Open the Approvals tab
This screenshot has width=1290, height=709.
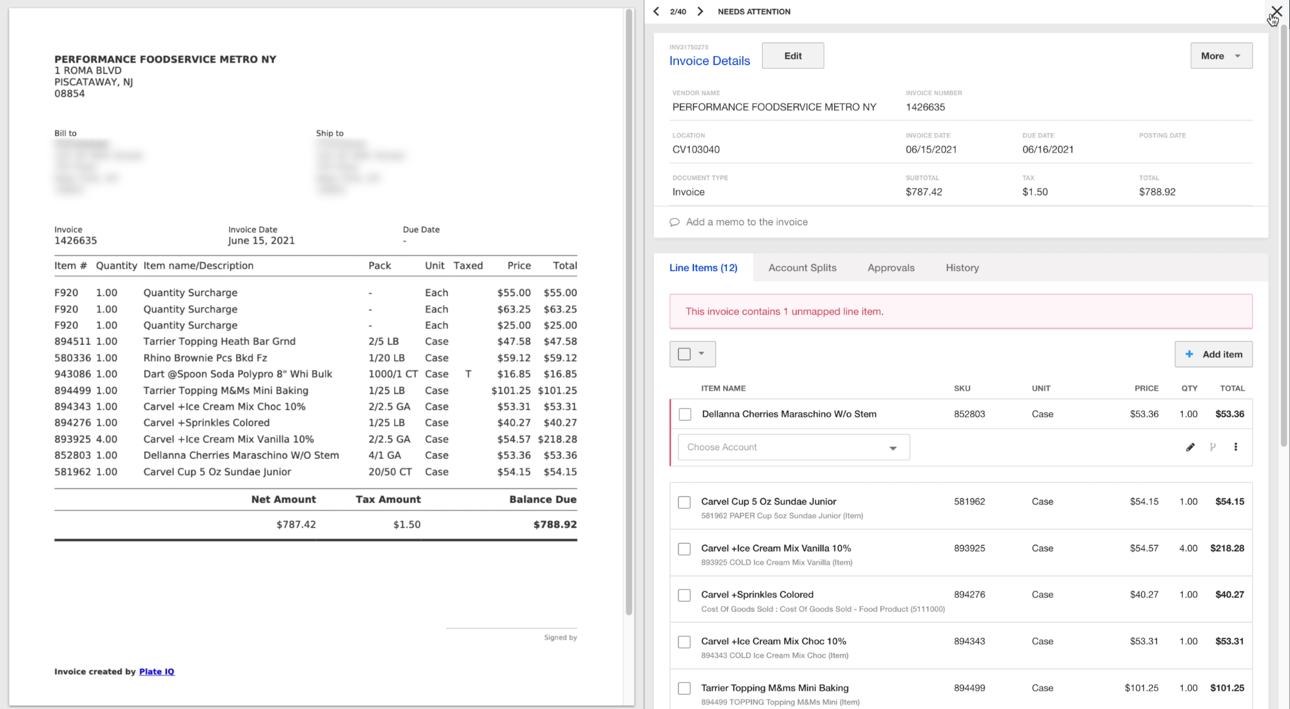(891, 268)
